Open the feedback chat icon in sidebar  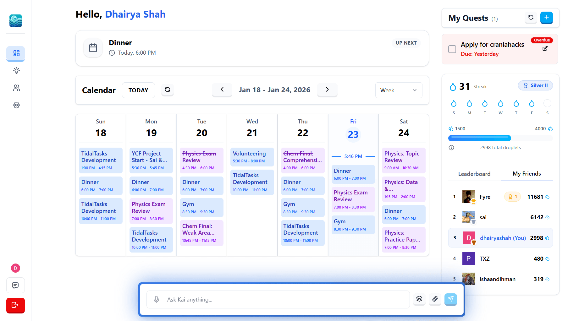(x=15, y=285)
